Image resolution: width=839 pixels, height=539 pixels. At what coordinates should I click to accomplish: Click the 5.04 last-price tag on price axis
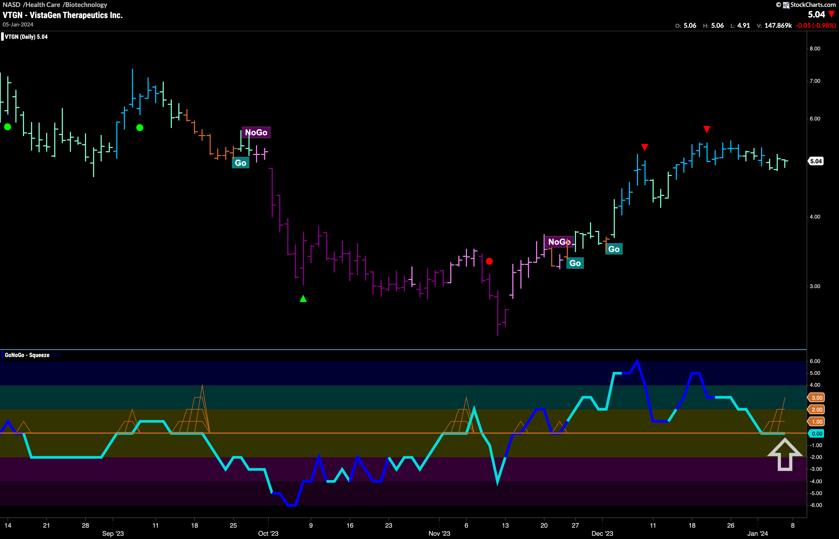click(816, 161)
